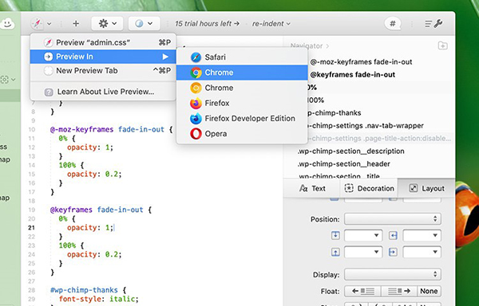Click the Safari preview compass icon in toolbar
The width and height of the screenshot is (479, 306).
pos(38,23)
